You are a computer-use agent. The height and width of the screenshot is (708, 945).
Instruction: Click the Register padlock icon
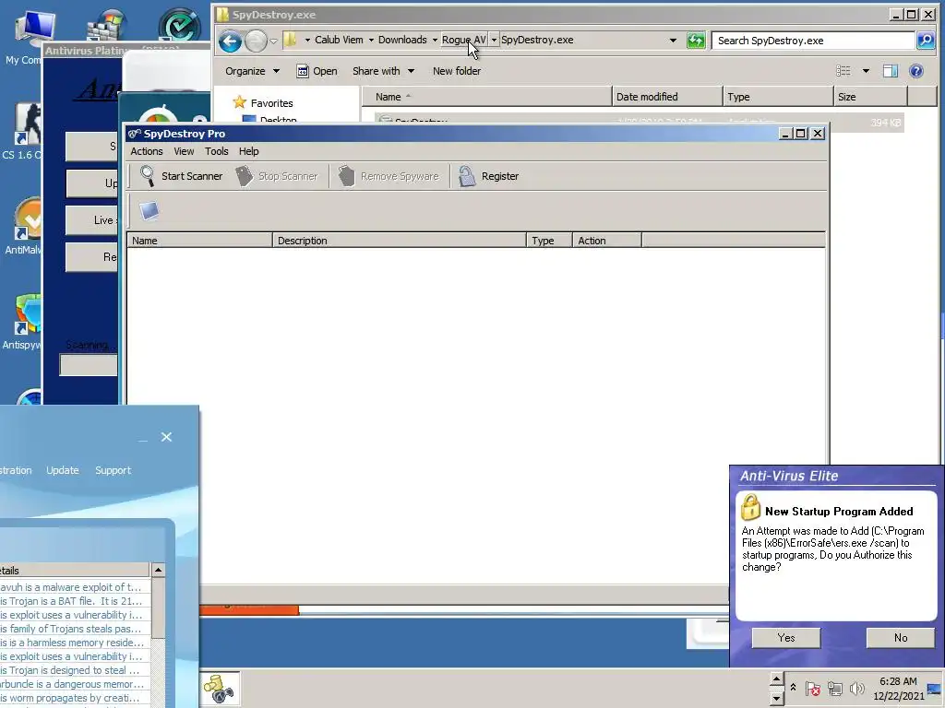point(467,176)
